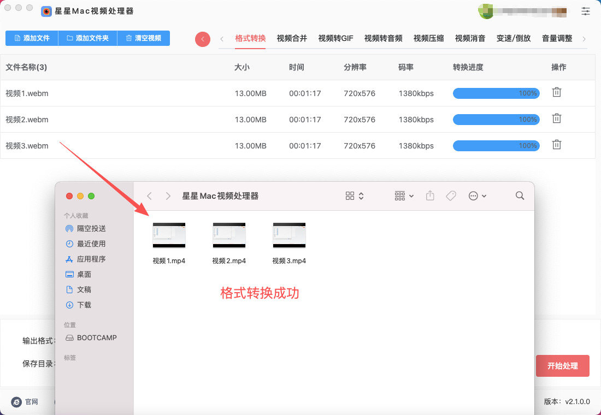The image size is (601, 415).
Task: Delete the 视频2.webm row with trash icon
Action: (x=557, y=118)
